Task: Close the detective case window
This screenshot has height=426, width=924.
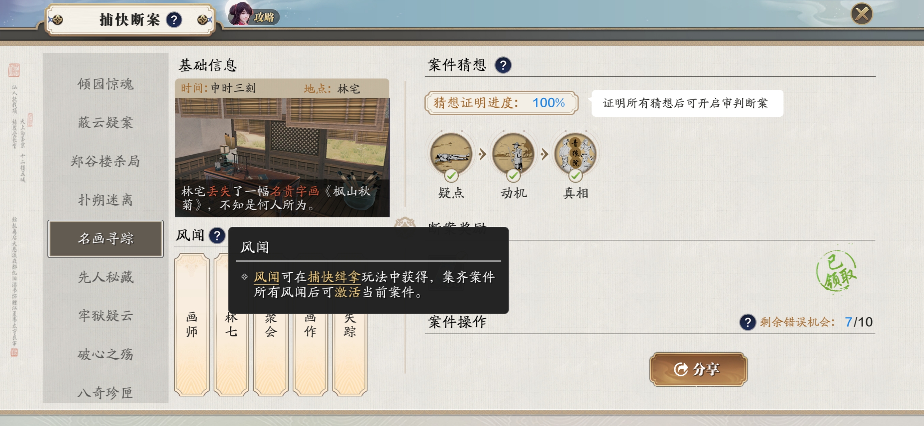Action: click(862, 14)
